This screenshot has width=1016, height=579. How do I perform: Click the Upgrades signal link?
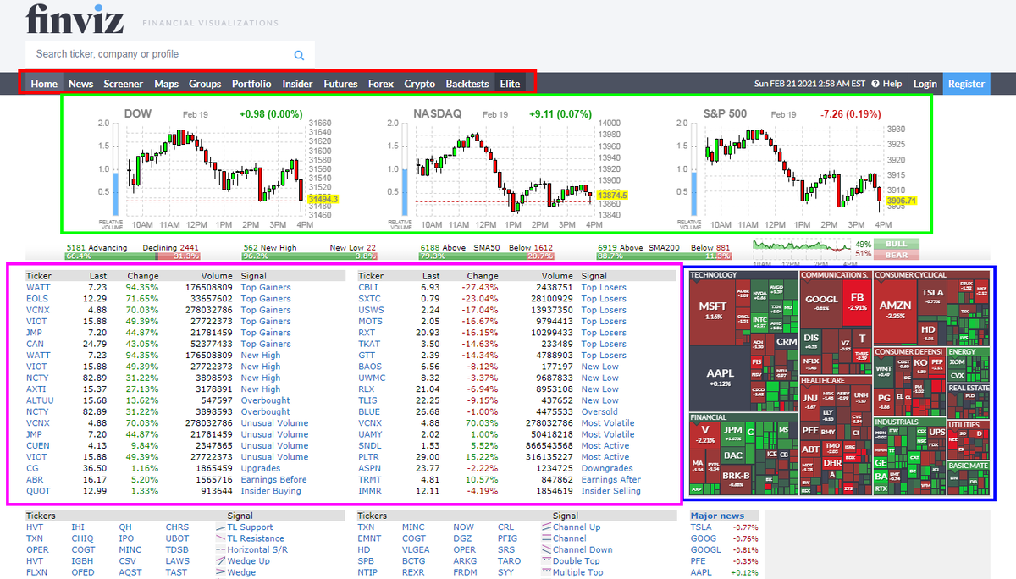pos(260,468)
